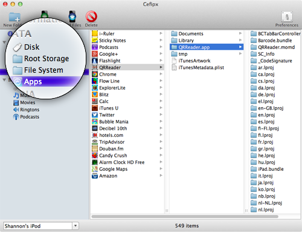Image resolution: width=302 pixels, height=232 pixels.
Task: Expand the Library folder arrow
Action: 240,40
